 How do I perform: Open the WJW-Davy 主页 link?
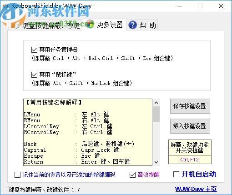(x=196, y=189)
